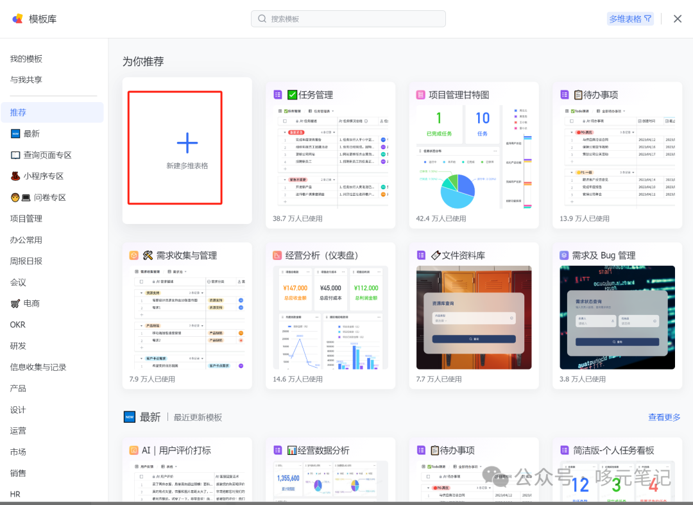693x505 pixels.
Task: Select the 信息收集与记录 category
Action: (x=38, y=367)
